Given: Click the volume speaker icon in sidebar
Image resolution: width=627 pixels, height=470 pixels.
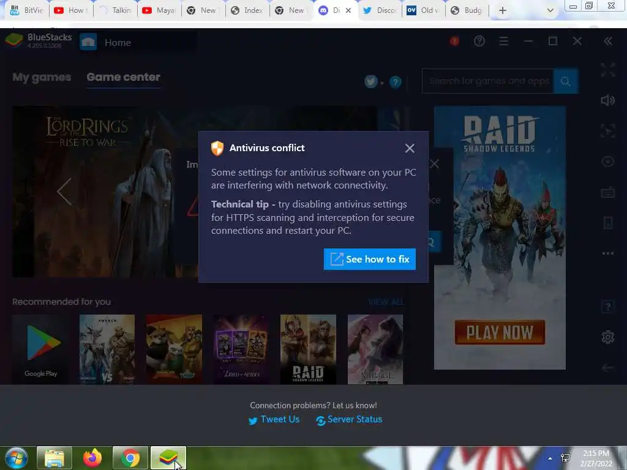Looking at the screenshot, I should 608,100.
